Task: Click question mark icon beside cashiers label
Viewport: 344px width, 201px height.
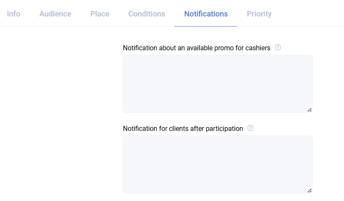Action: point(278,48)
